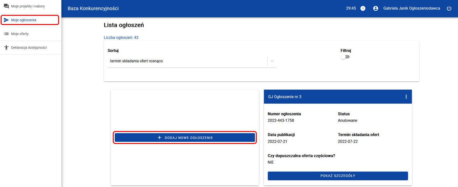The image size is (458, 187).
Task: Open three-dot menu on GJ Ogłoszenie nr 3
Action: point(406,97)
